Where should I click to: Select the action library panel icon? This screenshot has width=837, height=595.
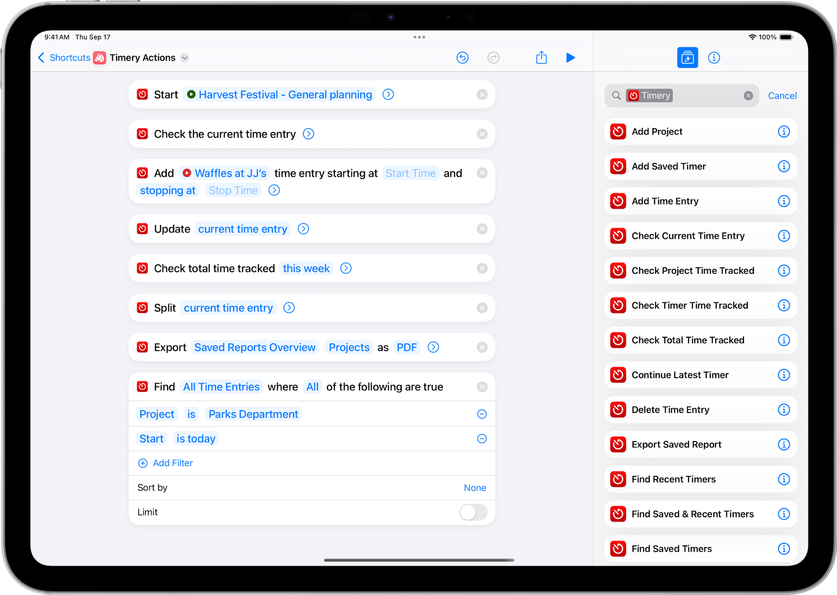pos(687,58)
